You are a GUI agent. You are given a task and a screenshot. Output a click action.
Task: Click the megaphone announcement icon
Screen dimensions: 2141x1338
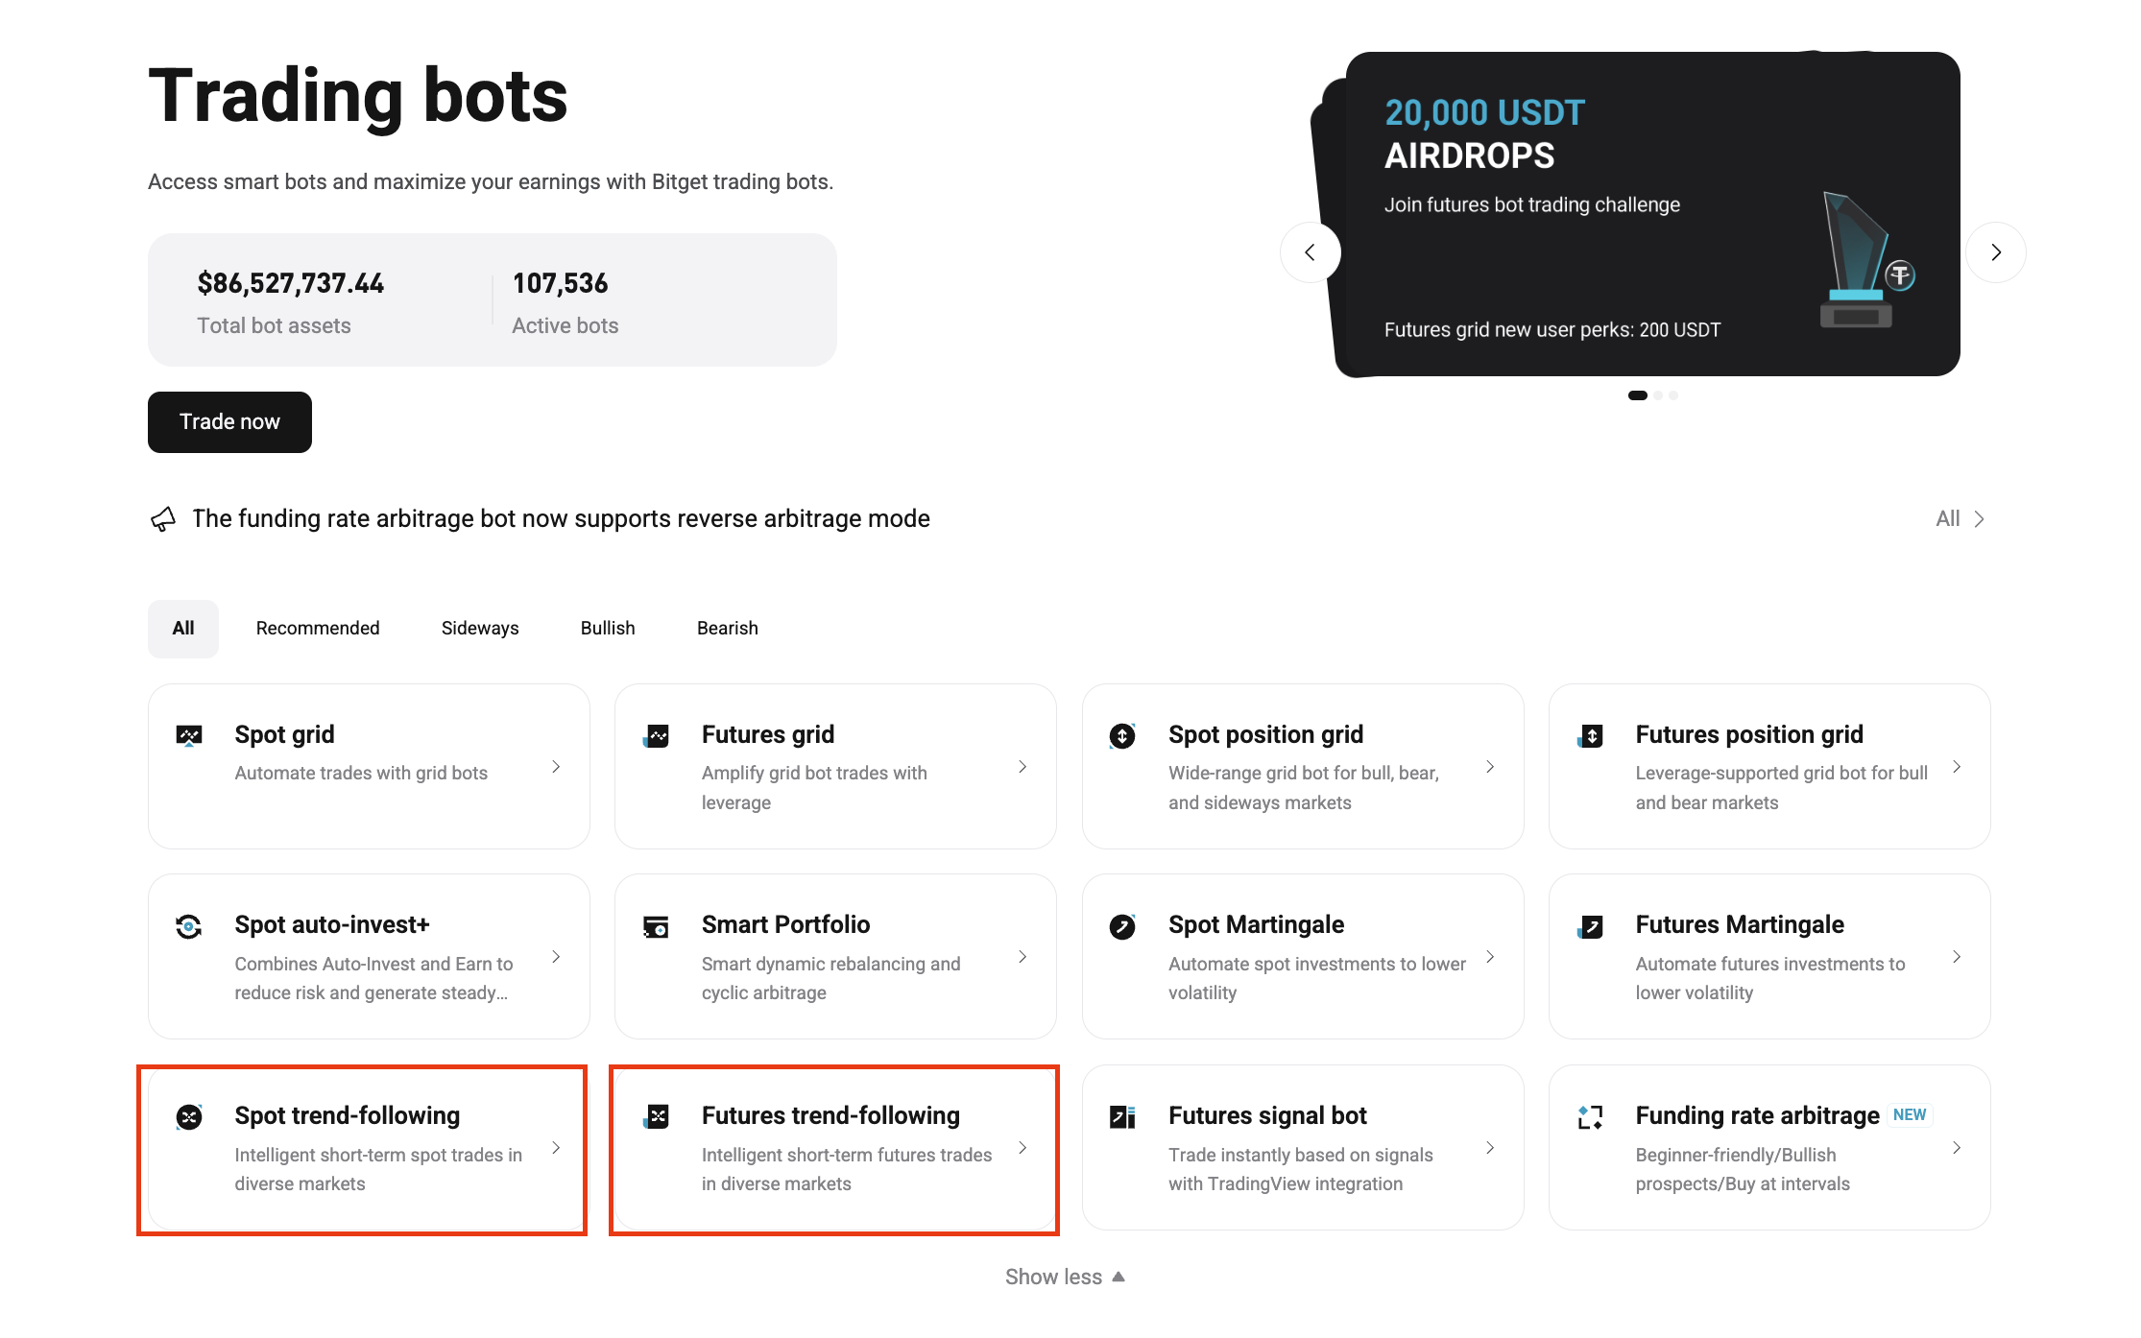click(x=163, y=519)
